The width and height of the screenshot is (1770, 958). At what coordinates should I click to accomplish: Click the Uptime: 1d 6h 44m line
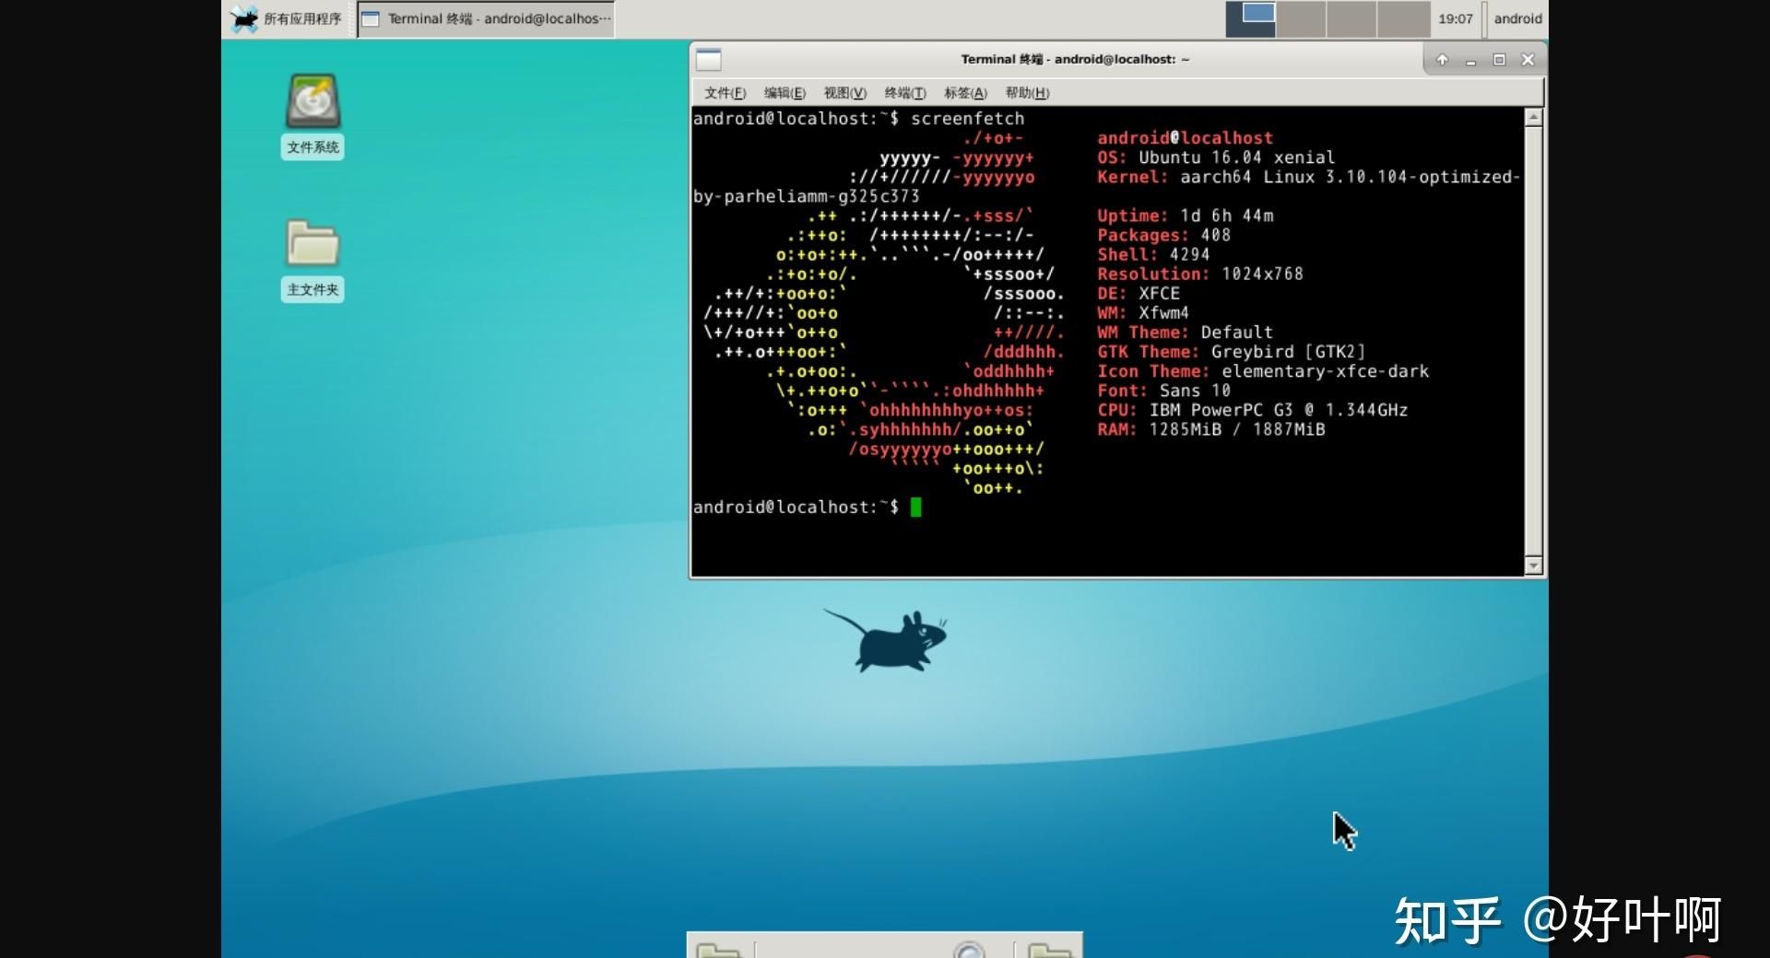tap(1185, 216)
